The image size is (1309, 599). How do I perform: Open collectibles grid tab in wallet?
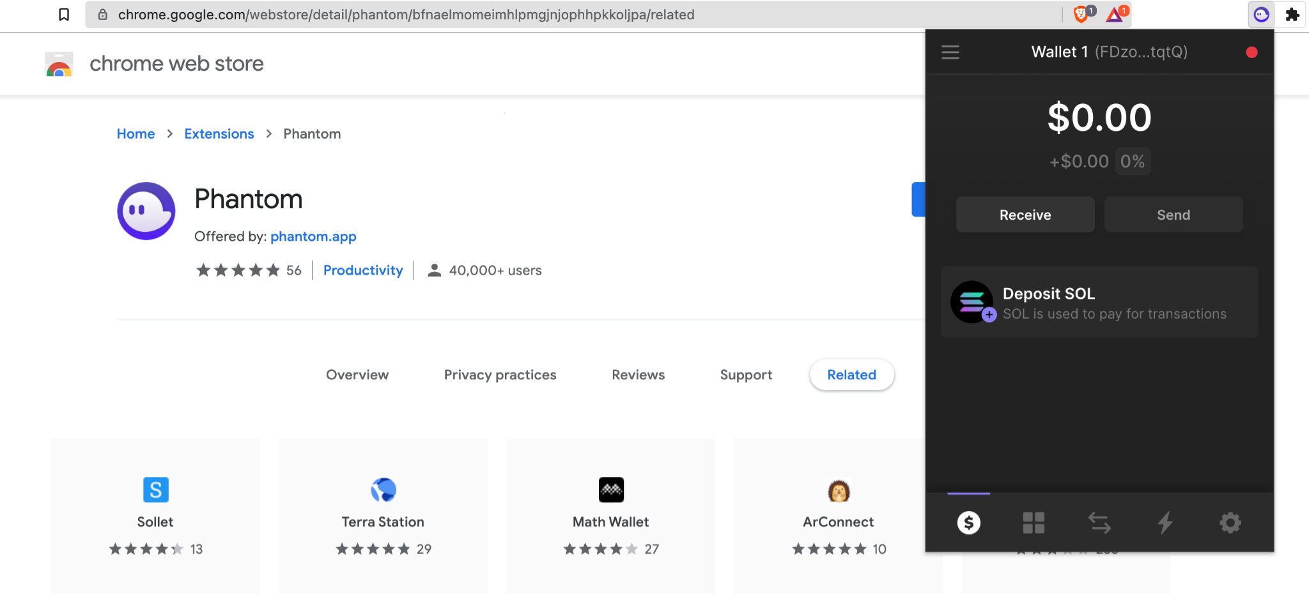coord(1034,523)
